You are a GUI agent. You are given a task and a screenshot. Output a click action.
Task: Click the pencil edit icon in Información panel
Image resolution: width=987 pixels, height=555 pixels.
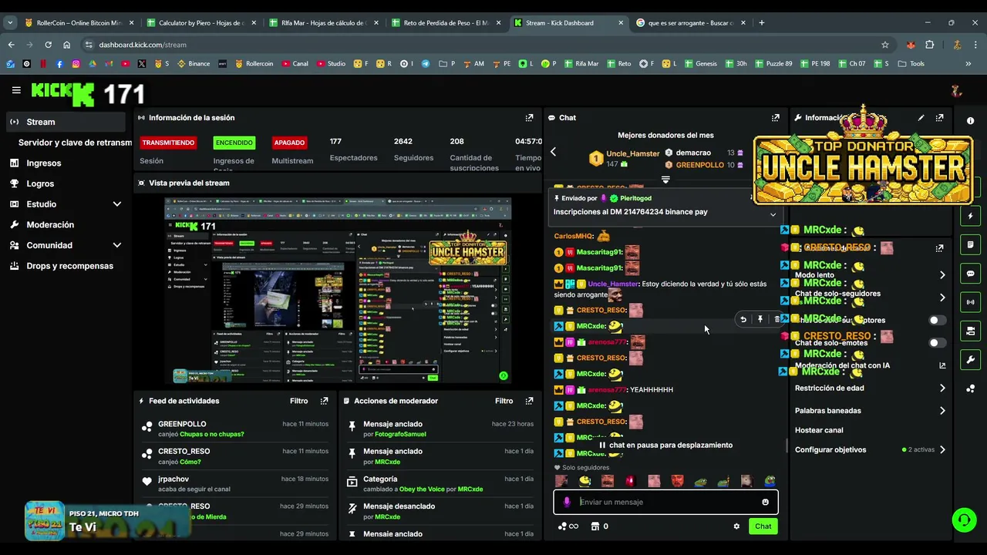[x=921, y=118]
